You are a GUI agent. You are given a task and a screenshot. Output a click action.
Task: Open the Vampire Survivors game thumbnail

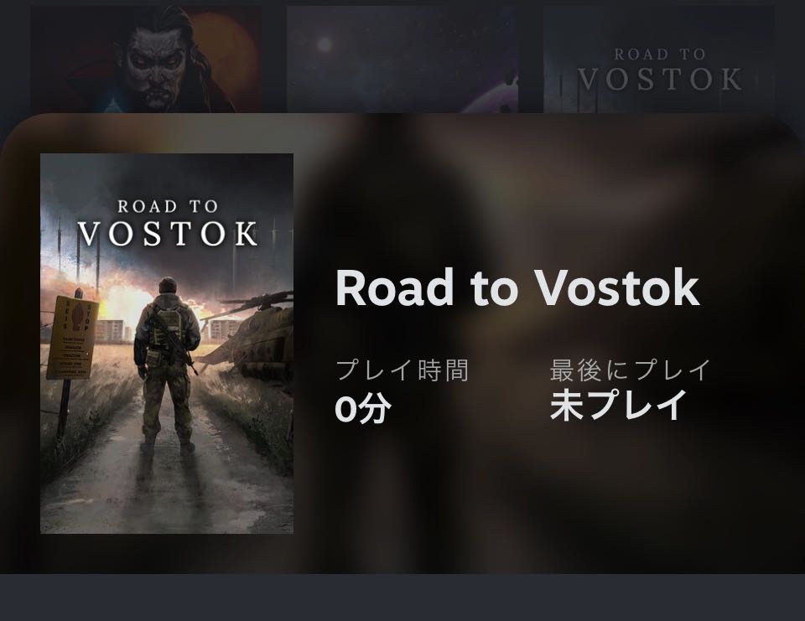coord(146,59)
